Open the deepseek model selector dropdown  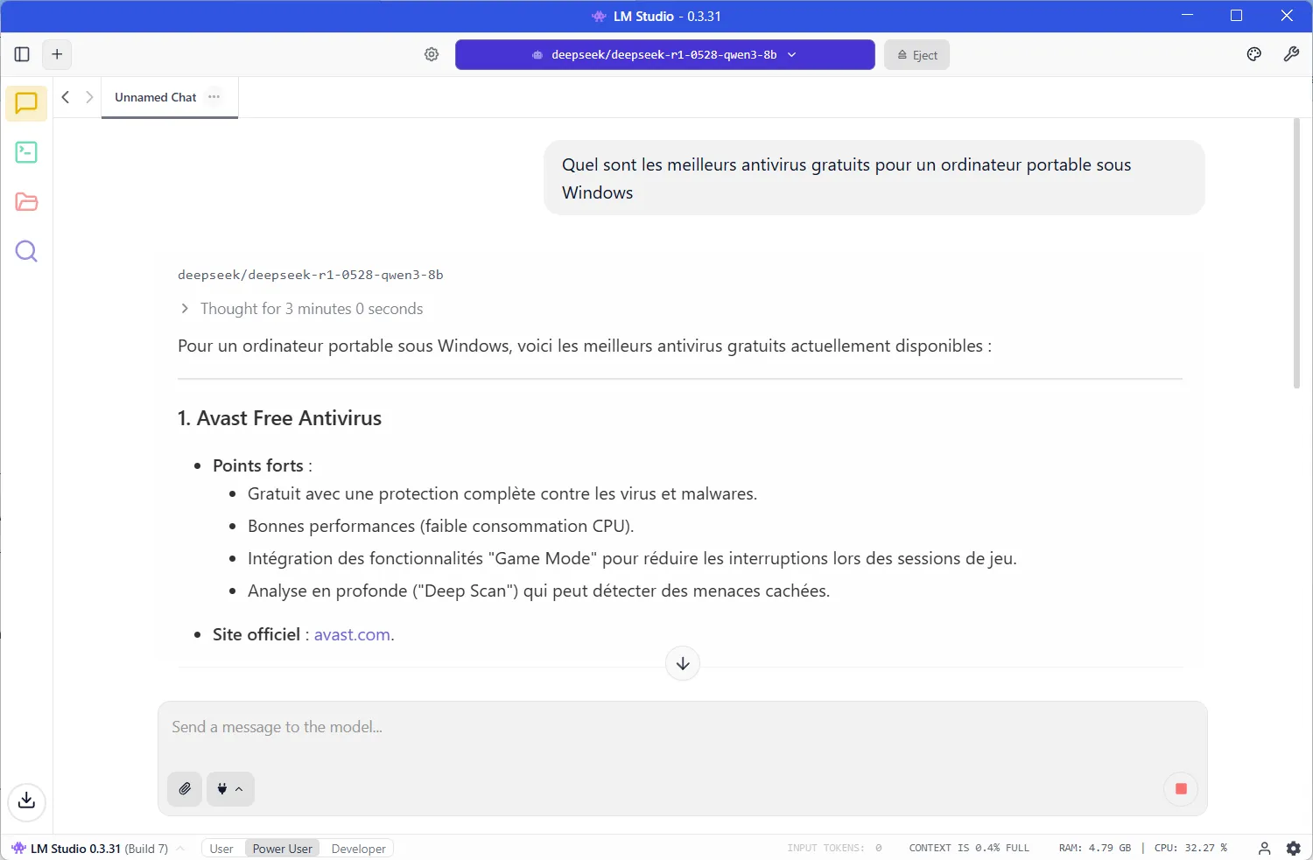pyautogui.click(x=664, y=54)
